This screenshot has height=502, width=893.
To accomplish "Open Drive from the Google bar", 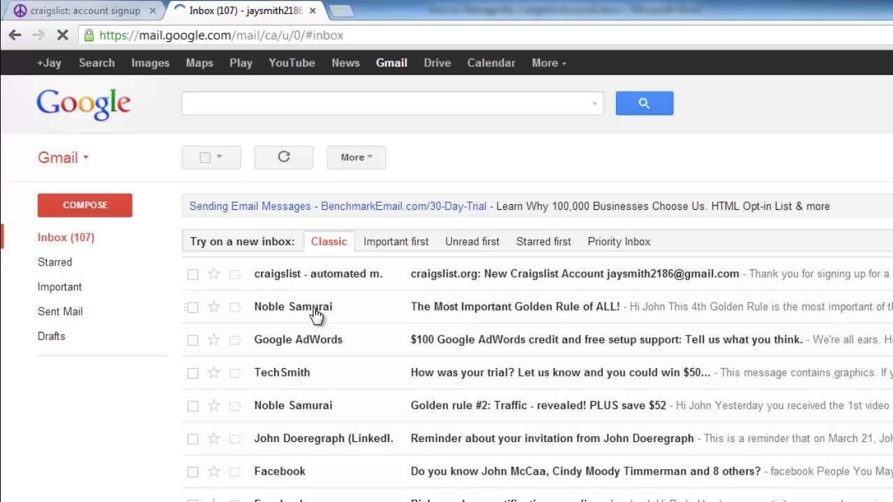I will click(x=437, y=63).
